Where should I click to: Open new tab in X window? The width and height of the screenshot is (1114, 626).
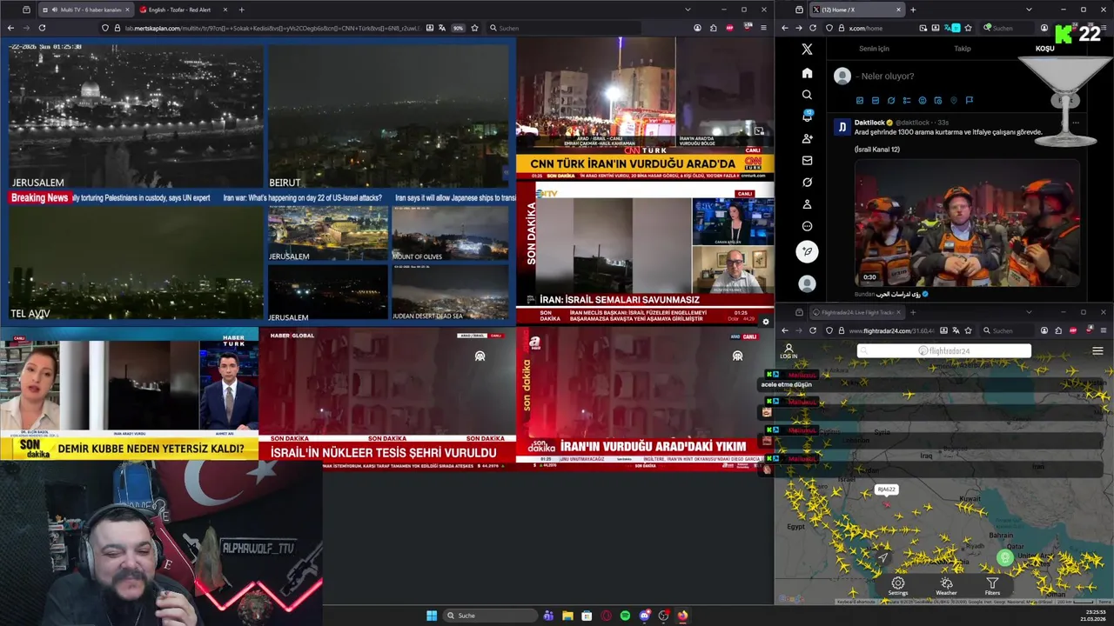point(913,10)
